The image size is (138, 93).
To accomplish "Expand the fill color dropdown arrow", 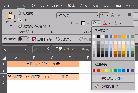I will point(99,23).
